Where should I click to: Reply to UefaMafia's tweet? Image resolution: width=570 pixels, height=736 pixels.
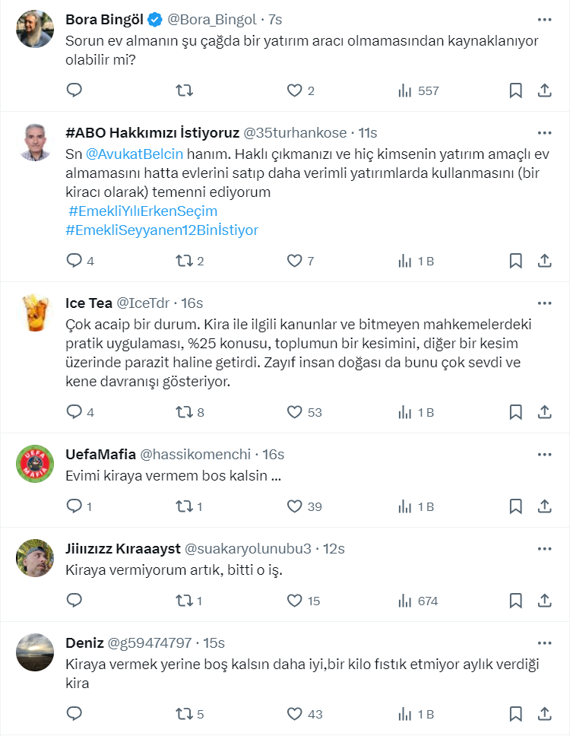pyautogui.click(x=74, y=506)
